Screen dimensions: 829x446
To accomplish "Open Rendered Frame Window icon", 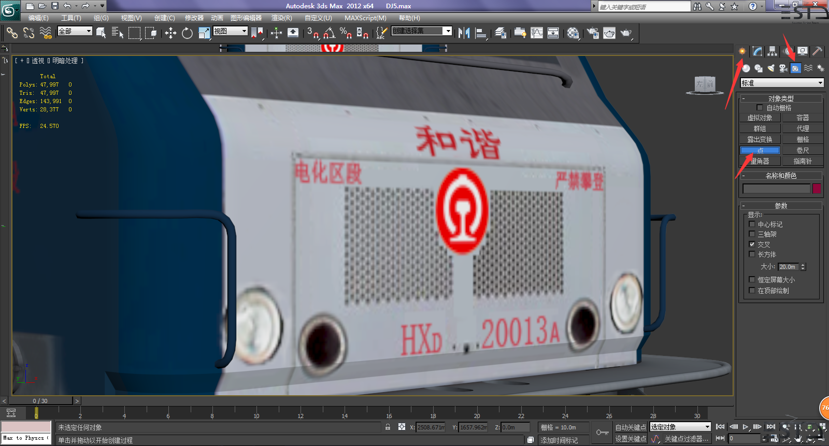I will (x=609, y=33).
